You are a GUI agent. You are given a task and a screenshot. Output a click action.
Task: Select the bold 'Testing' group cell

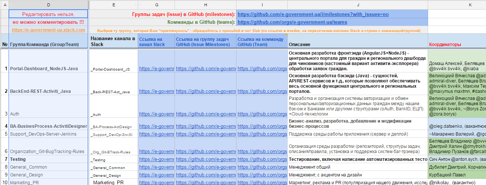(x=48, y=159)
